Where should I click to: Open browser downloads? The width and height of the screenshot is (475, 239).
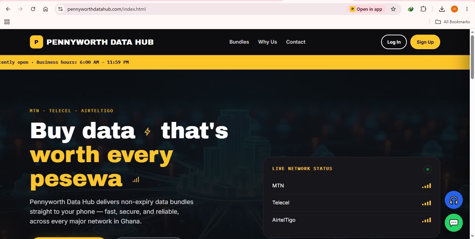coord(442,9)
